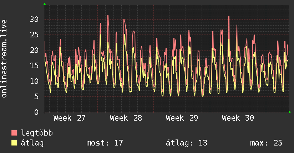Click the max: 25 statistic
The height and width of the screenshot is (153, 294).
[x=266, y=143]
